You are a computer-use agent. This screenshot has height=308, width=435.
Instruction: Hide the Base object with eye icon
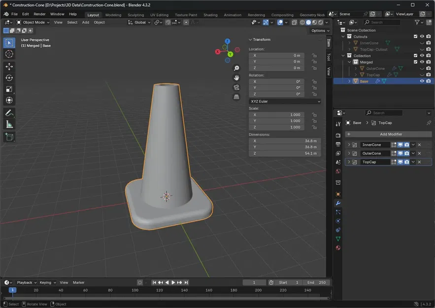(x=422, y=81)
